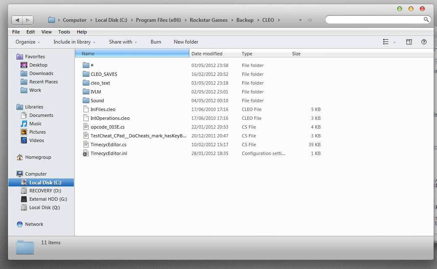Click the change view icon
Viewport: 437px width, 269px height.
click(x=386, y=42)
